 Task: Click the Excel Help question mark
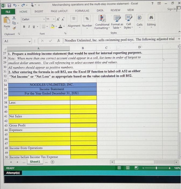tap(152, 3)
